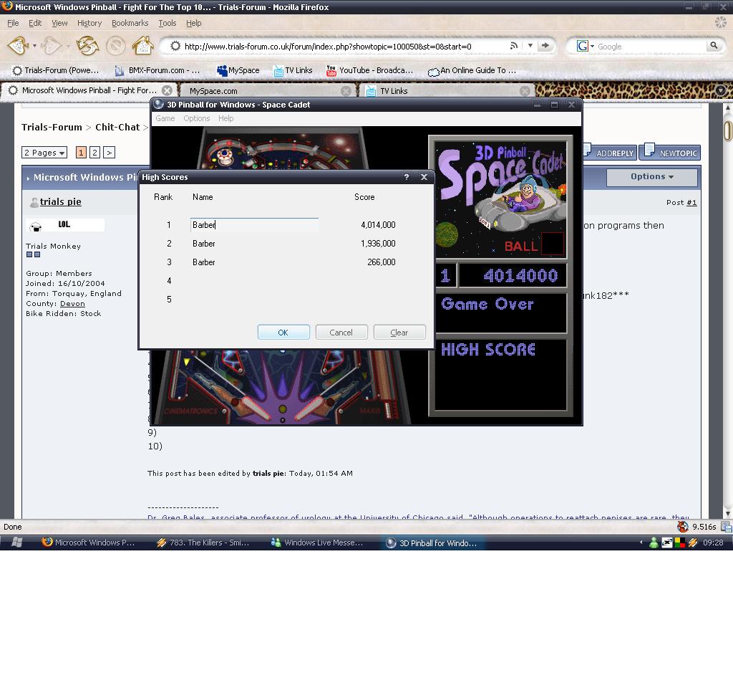The height and width of the screenshot is (688, 733).
Task: Go to forum page 2
Action: 95,153
